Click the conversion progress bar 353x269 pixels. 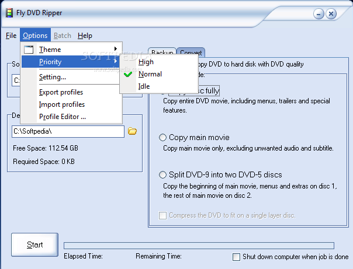pos(199,246)
